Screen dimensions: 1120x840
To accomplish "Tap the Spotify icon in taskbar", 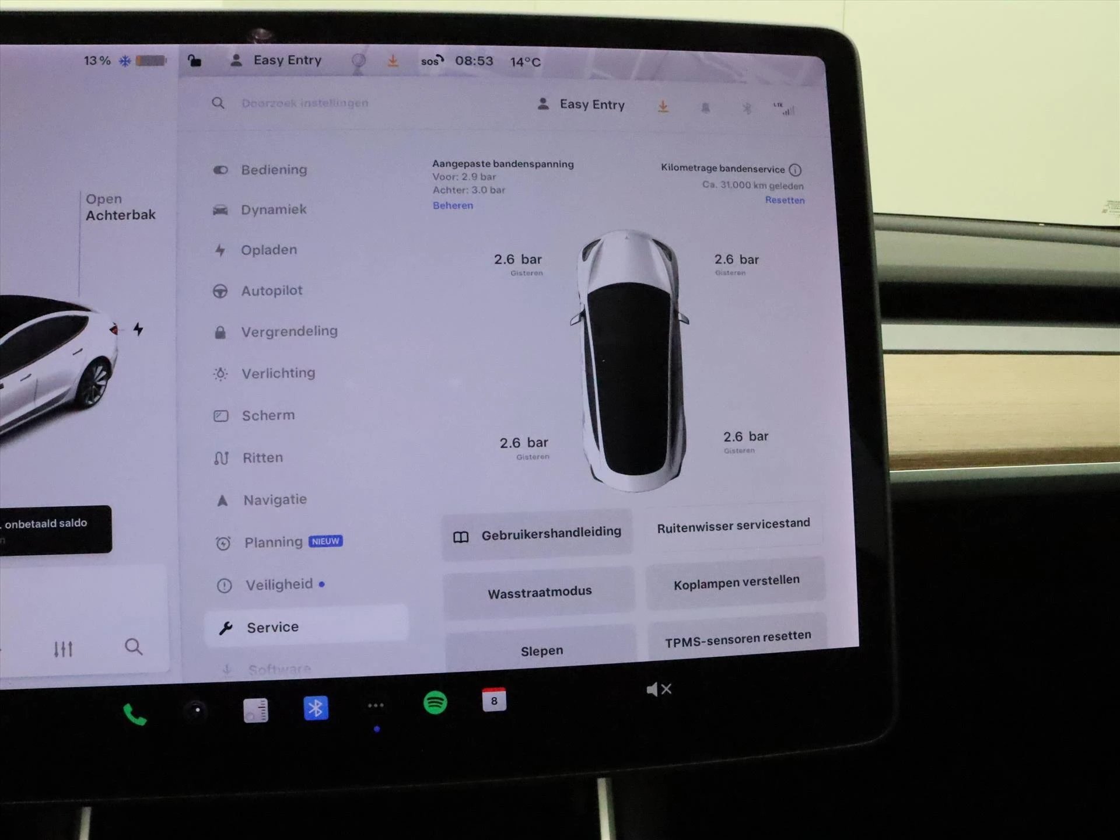I will pyautogui.click(x=434, y=706).
